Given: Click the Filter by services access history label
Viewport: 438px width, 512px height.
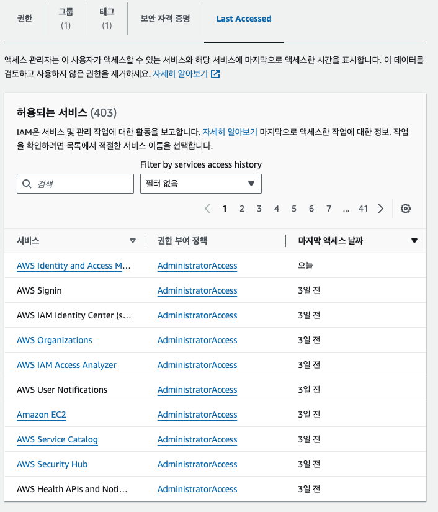Looking at the screenshot, I should tap(201, 164).
